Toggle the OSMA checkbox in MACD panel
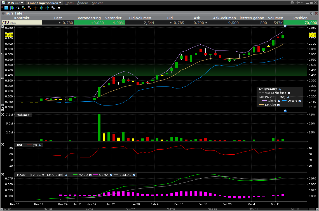The height and width of the screenshot is (211, 319). pos(111,175)
